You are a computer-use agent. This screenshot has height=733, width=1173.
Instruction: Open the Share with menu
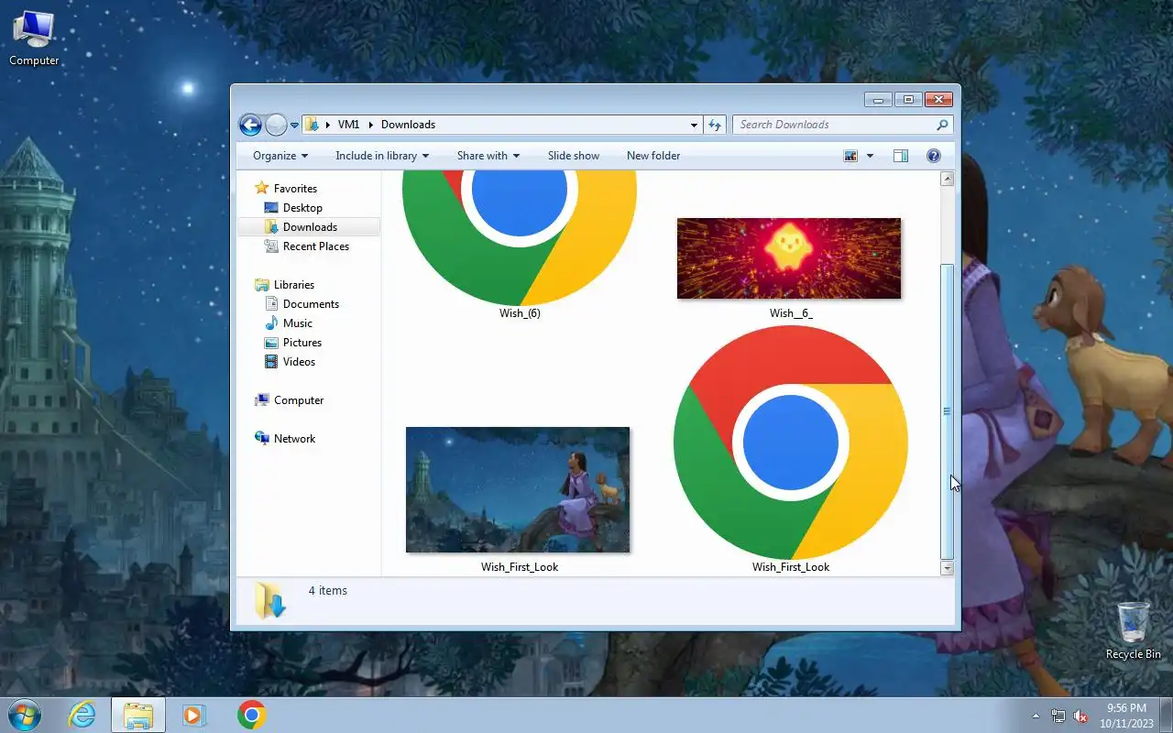[x=488, y=156]
